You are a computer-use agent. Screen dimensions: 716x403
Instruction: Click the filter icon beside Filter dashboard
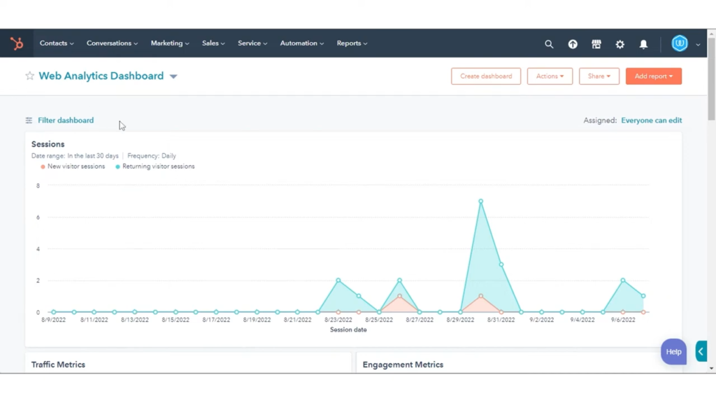(x=28, y=120)
